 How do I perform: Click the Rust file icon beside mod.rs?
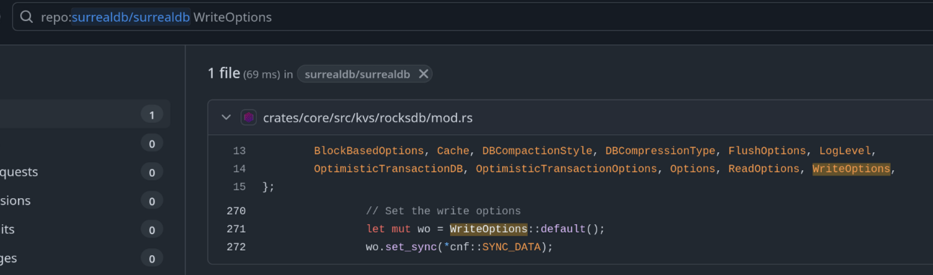pos(249,117)
